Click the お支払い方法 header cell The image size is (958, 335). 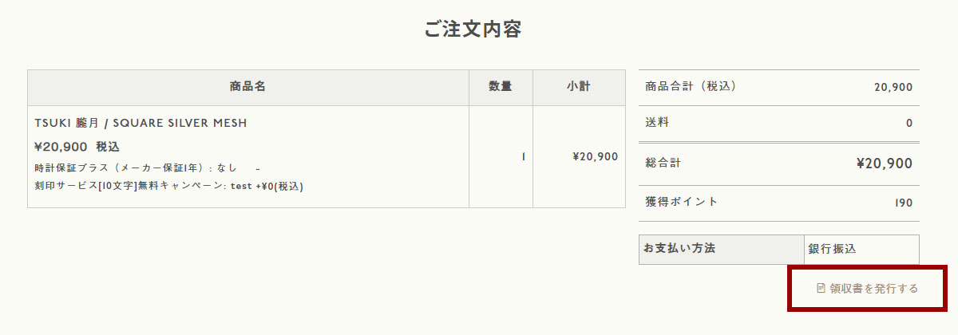pos(679,248)
